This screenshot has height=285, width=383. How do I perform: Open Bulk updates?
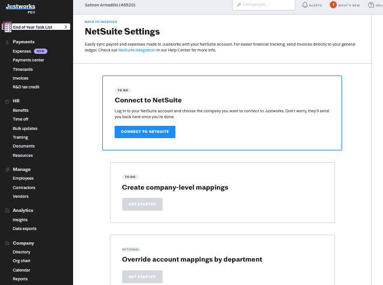coord(25,129)
